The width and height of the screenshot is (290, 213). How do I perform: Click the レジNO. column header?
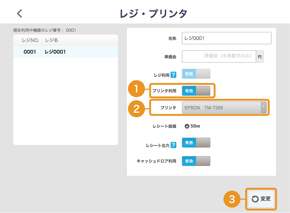pos(31,40)
